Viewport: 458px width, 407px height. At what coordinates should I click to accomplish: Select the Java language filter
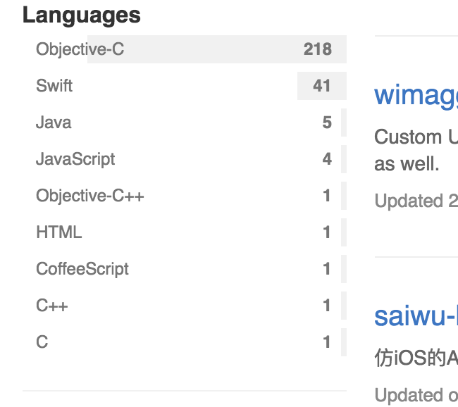point(185,123)
